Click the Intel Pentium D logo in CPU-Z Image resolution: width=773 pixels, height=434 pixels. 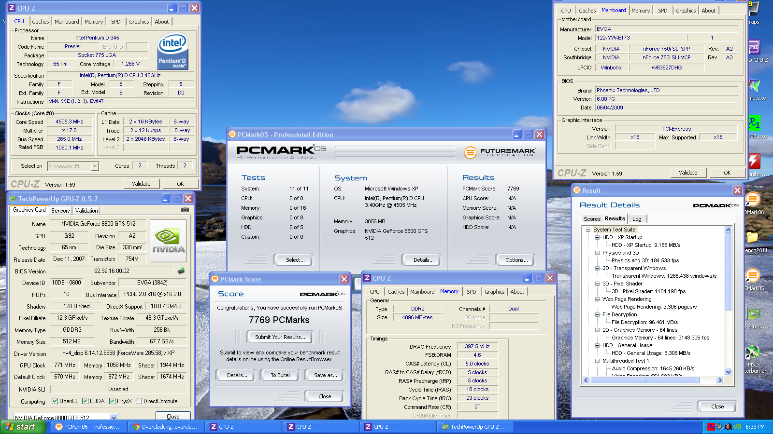pyautogui.click(x=173, y=51)
